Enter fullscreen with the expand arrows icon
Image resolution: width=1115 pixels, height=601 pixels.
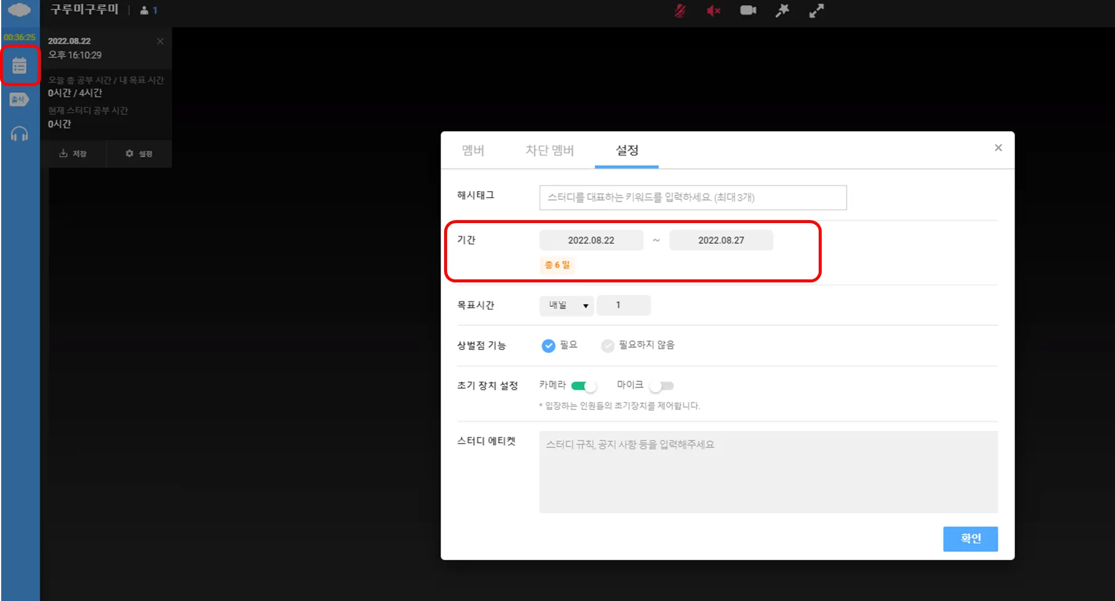click(x=816, y=11)
